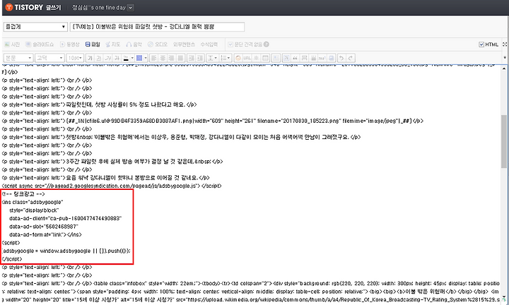Apply the background highlight color button

click(139, 58)
